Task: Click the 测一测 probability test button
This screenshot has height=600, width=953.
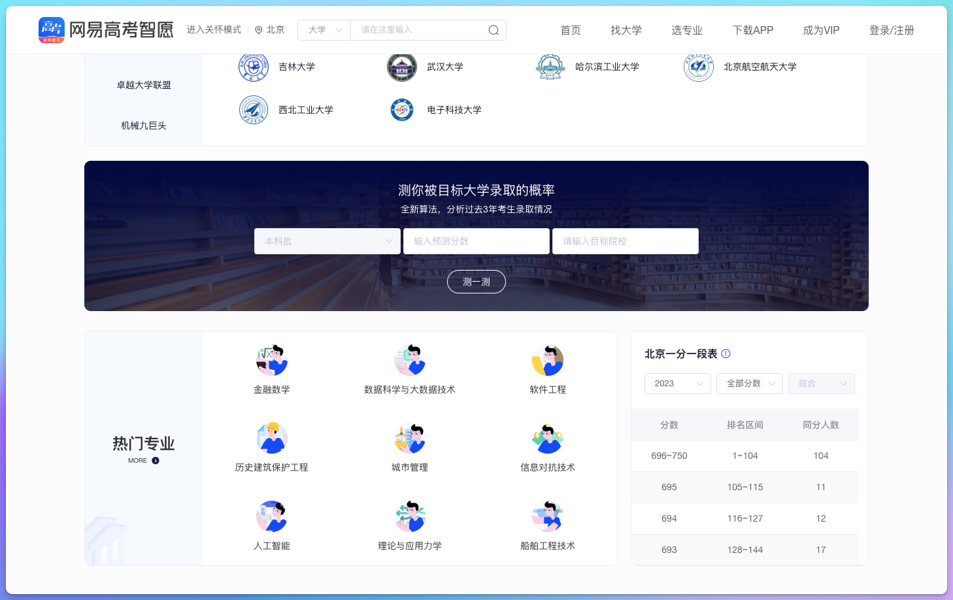Action: 476,281
